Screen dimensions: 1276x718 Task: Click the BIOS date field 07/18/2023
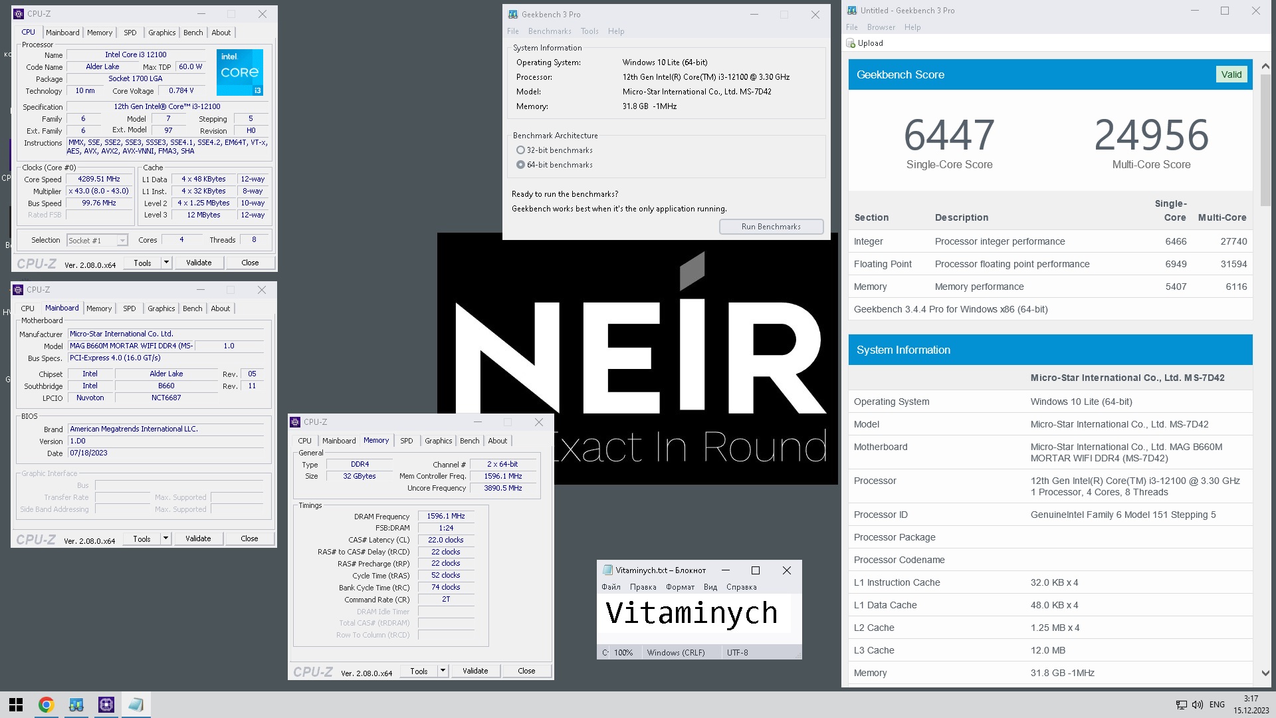(166, 453)
